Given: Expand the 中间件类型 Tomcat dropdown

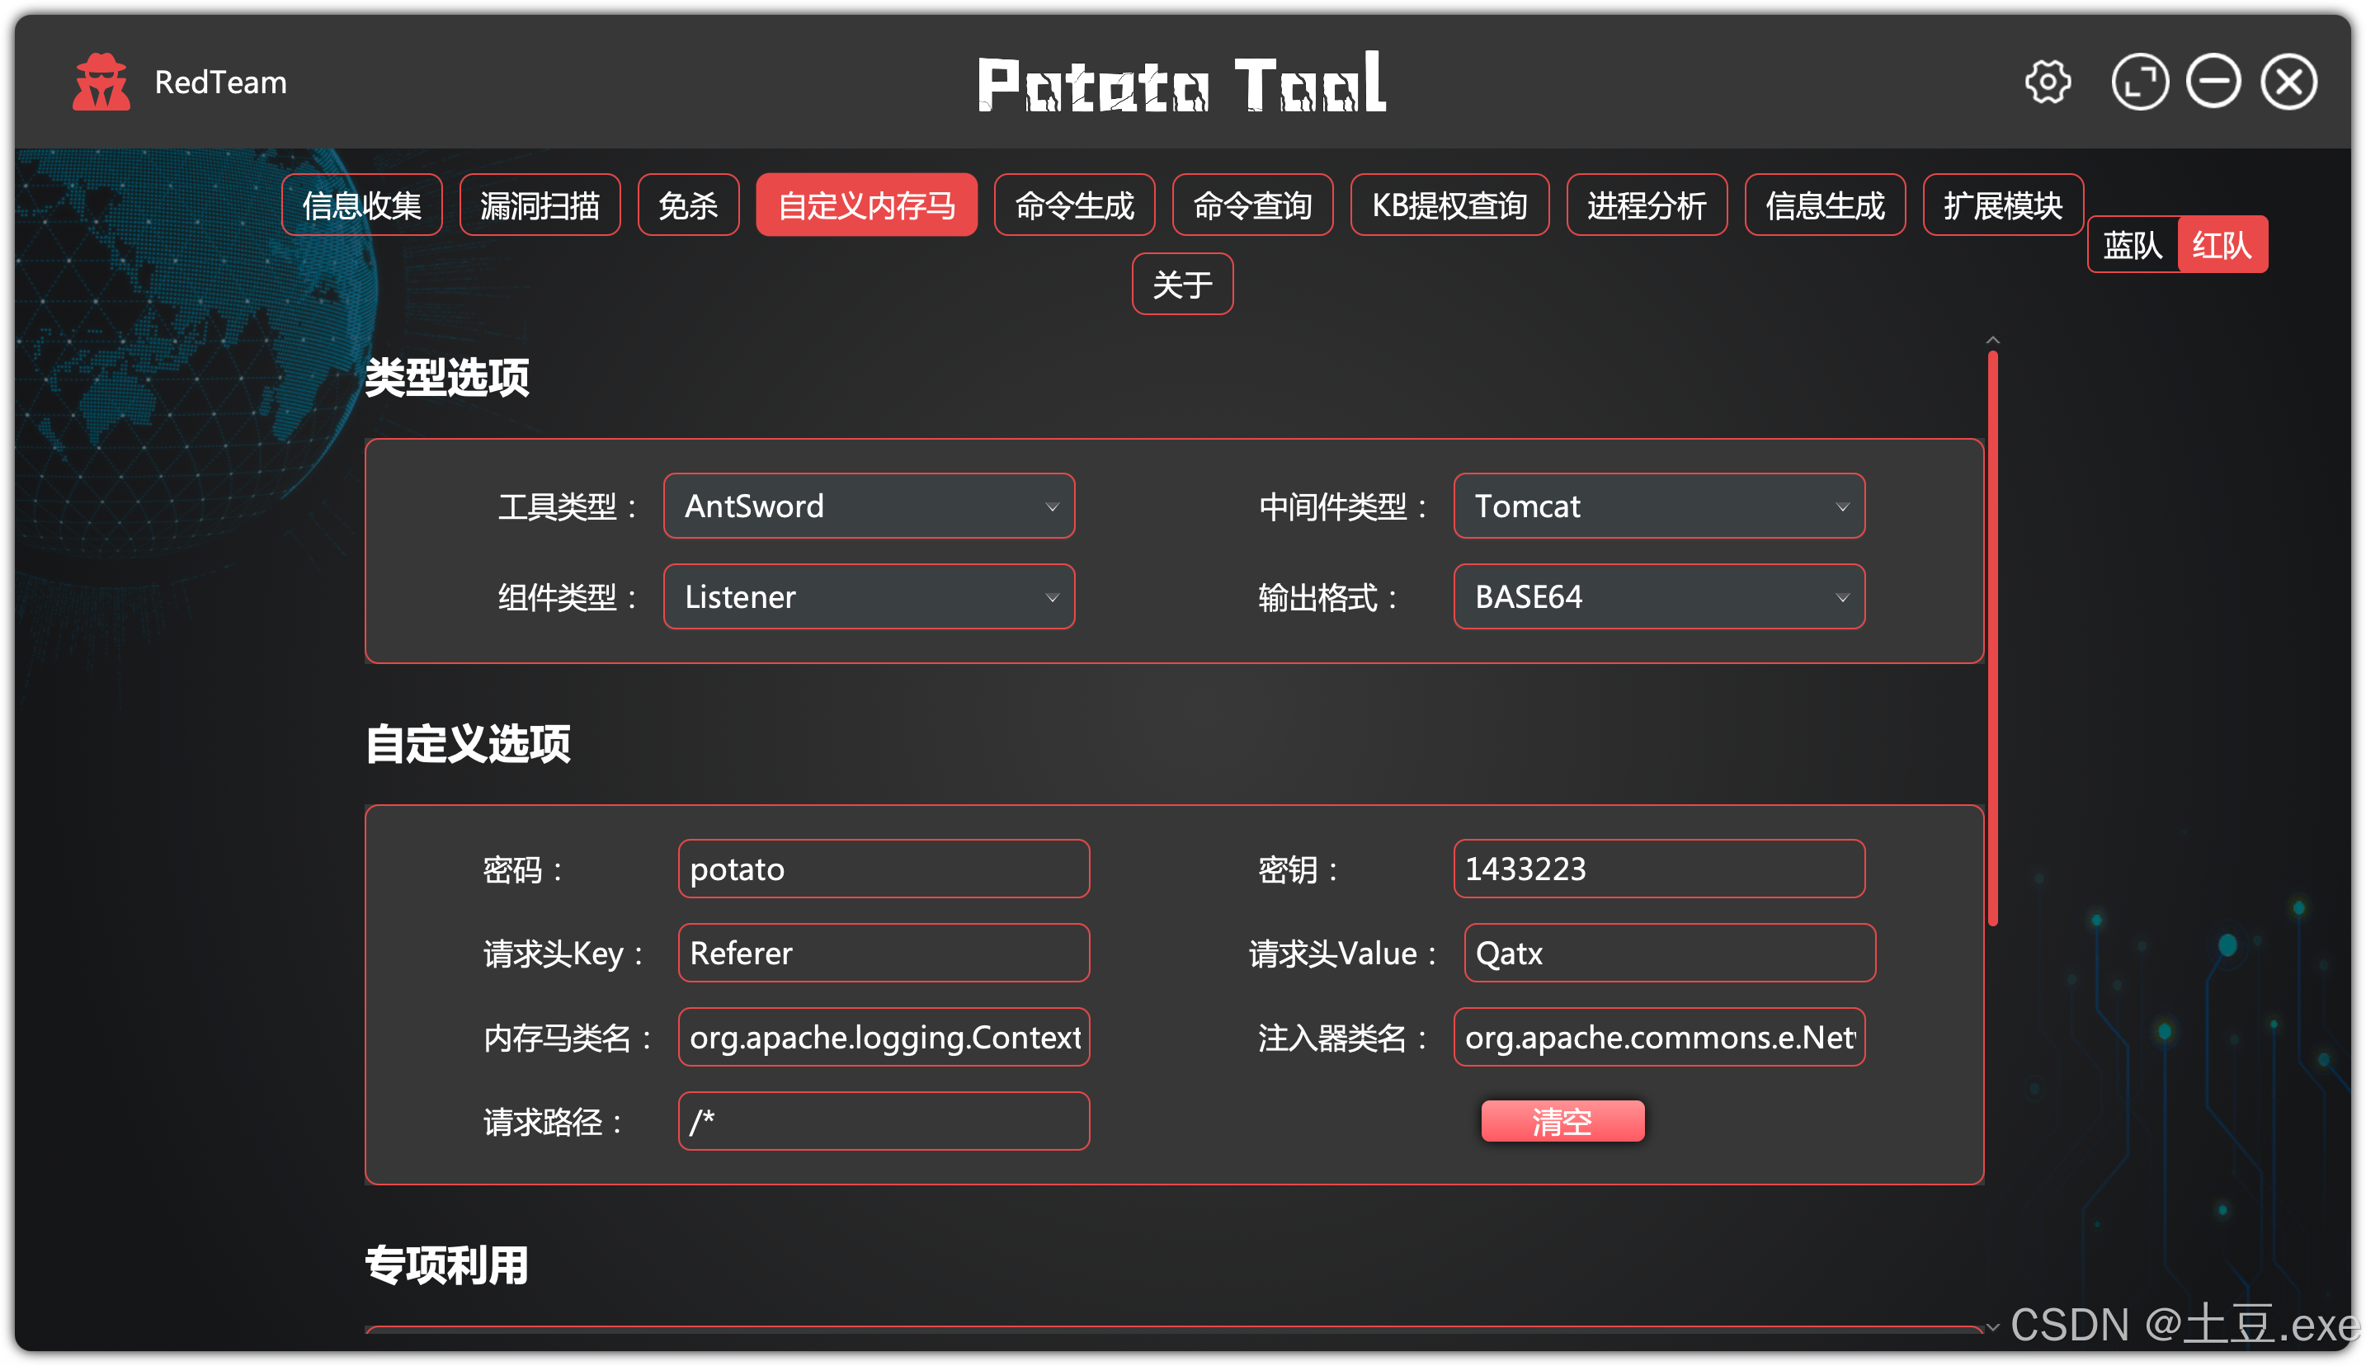Looking at the screenshot, I should (1657, 506).
